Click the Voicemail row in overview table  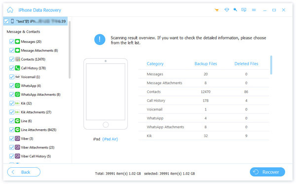[204, 110]
